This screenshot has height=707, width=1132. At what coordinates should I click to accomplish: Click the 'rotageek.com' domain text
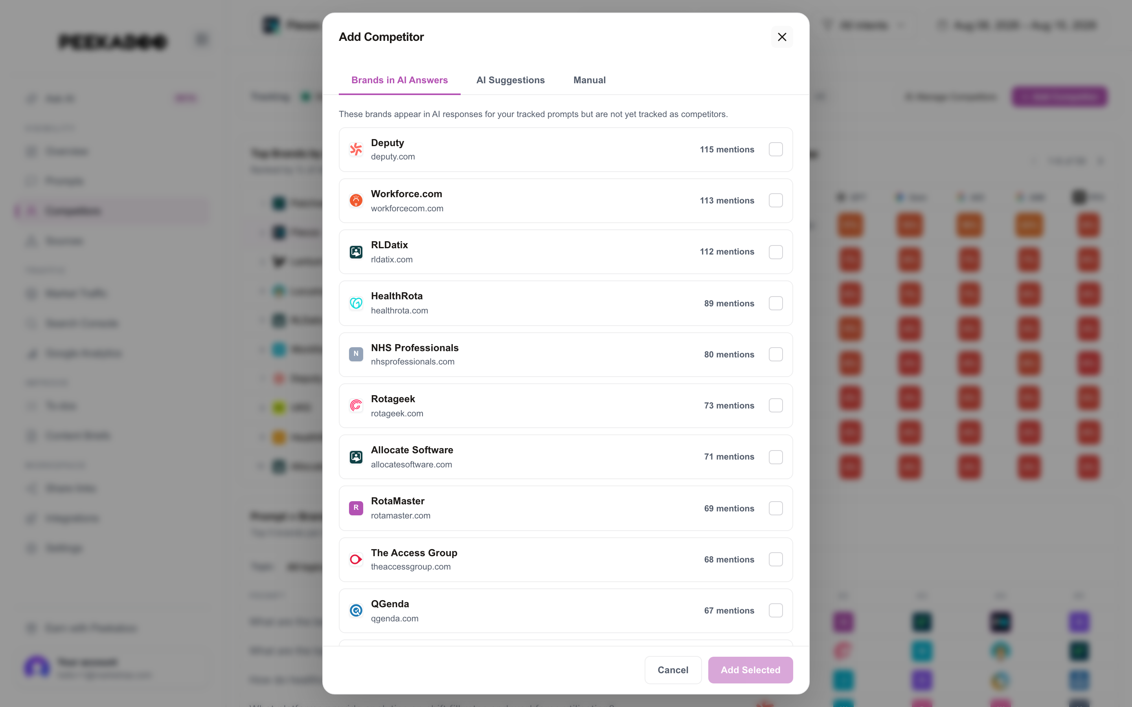[x=397, y=413]
